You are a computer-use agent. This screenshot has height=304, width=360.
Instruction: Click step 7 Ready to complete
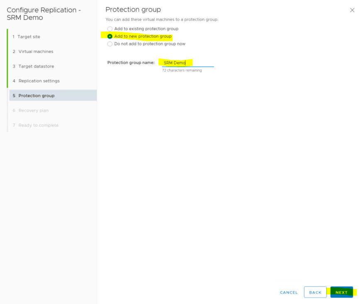38,125
